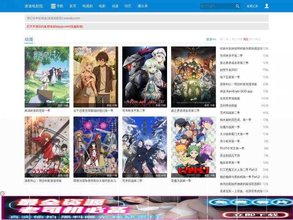The width and height of the screenshot is (293, 220).
Task: Open the 电视剧 section
Action: click(x=88, y=6)
